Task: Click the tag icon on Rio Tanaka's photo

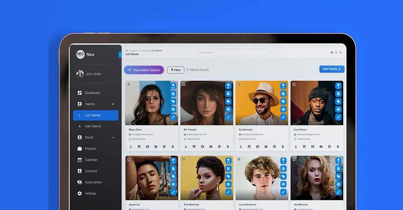Action: click(x=228, y=101)
